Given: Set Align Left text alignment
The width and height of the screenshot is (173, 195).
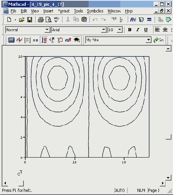Looking at the screenshot, I should 157,30.
